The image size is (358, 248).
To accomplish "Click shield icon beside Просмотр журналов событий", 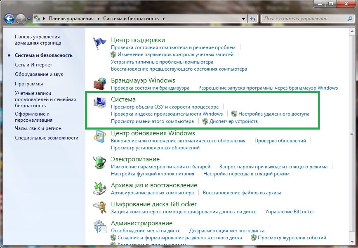I will coord(253,238).
